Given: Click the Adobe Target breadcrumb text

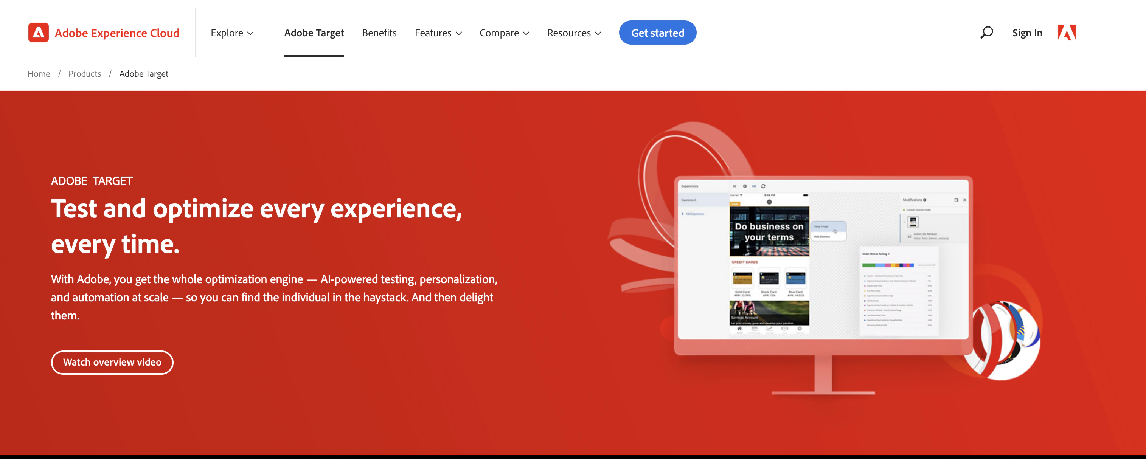Looking at the screenshot, I should [144, 74].
